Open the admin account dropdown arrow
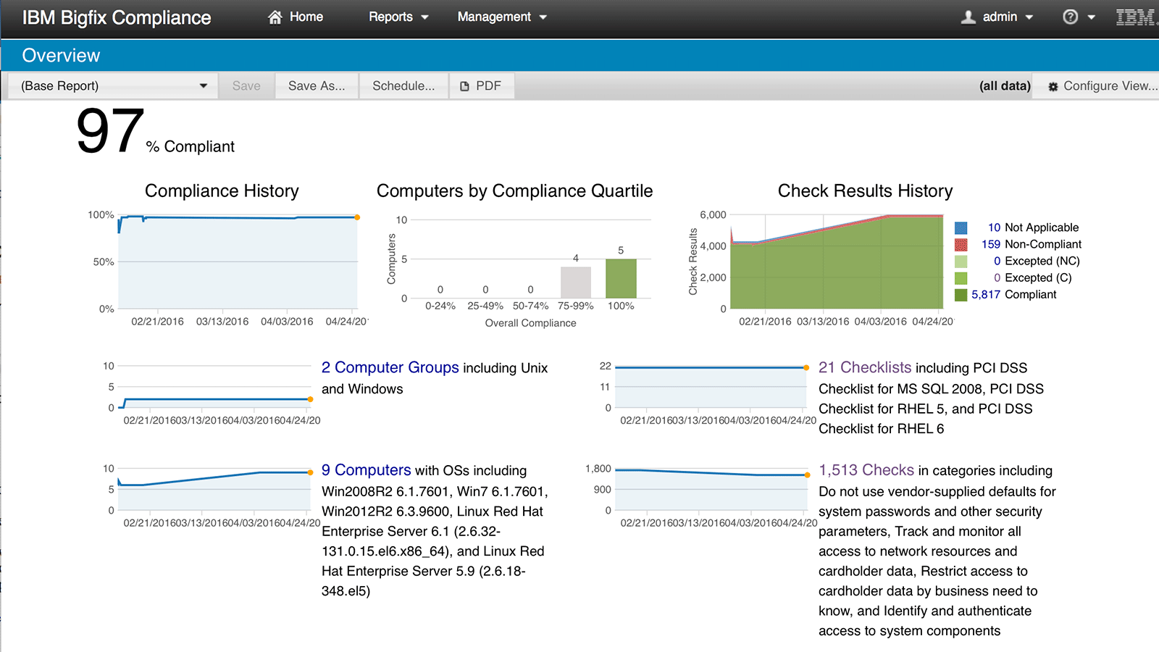Viewport: 1159px width, 652px height. (x=1031, y=17)
